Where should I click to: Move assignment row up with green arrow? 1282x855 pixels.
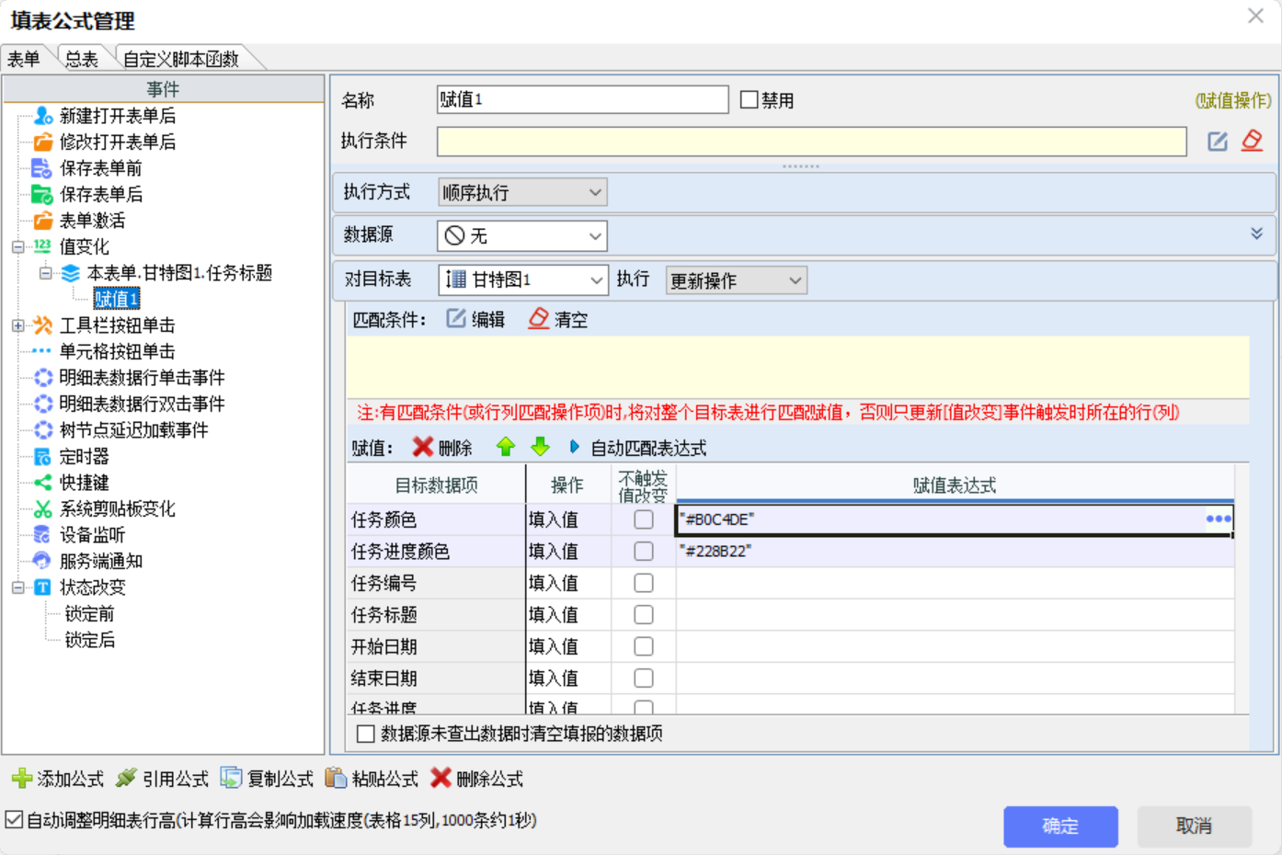click(x=506, y=447)
